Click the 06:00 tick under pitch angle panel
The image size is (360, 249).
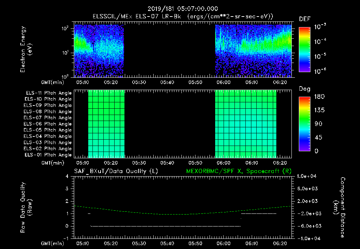tap(223, 163)
